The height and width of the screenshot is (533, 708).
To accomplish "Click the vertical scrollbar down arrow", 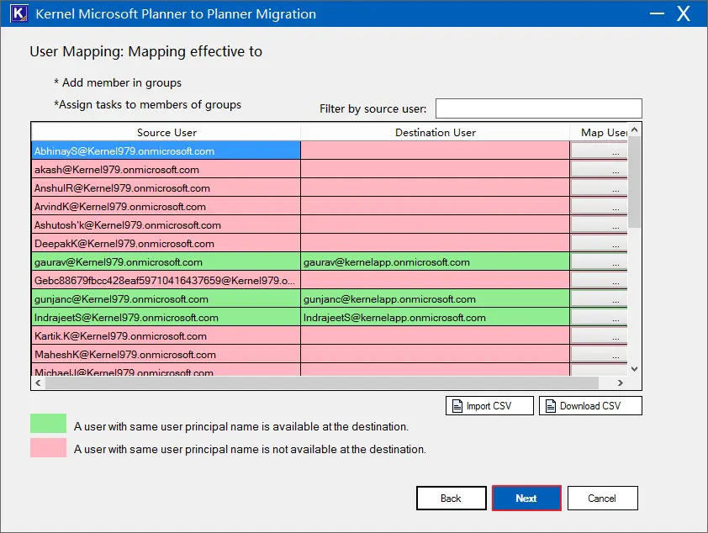I will click(x=634, y=369).
